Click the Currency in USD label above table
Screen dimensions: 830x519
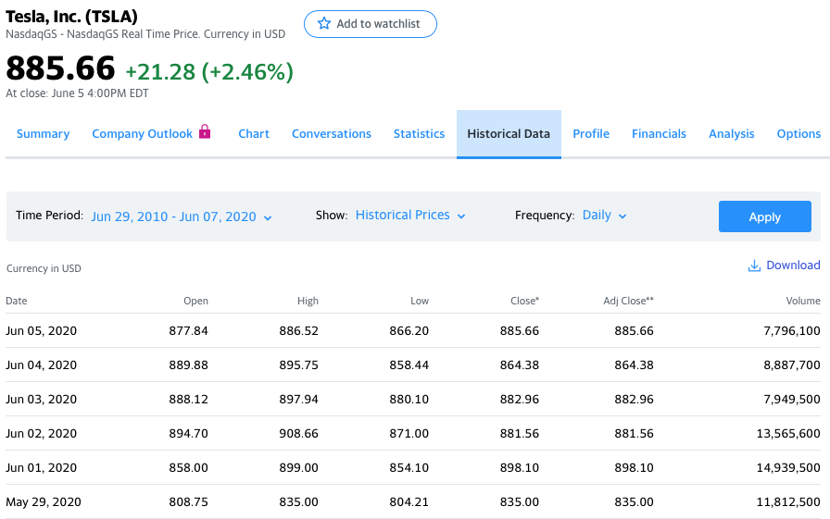tap(44, 268)
